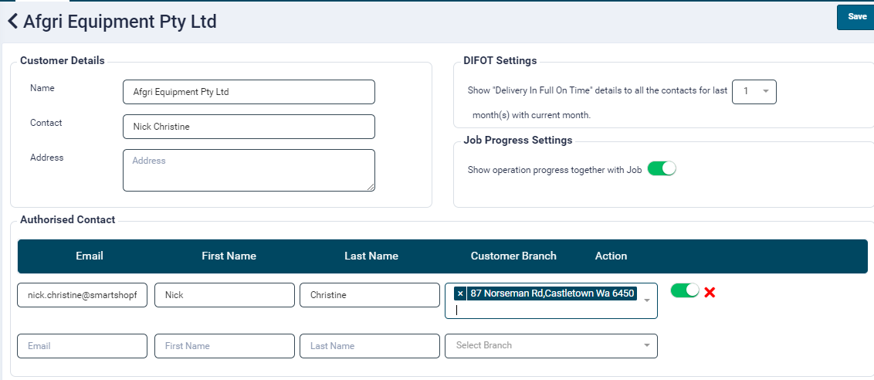Click the Contact field with Nick Christine
Image resolution: width=874 pixels, height=380 pixels.
pyautogui.click(x=249, y=127)
